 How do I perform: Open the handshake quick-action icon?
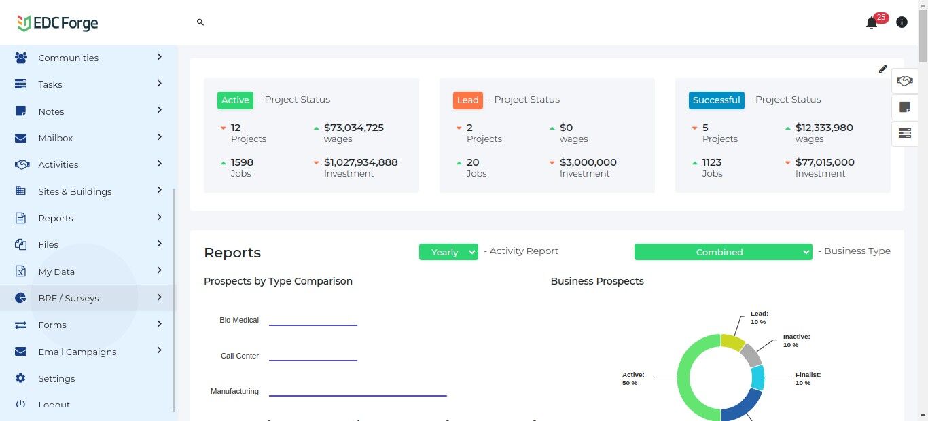[904, 81]
